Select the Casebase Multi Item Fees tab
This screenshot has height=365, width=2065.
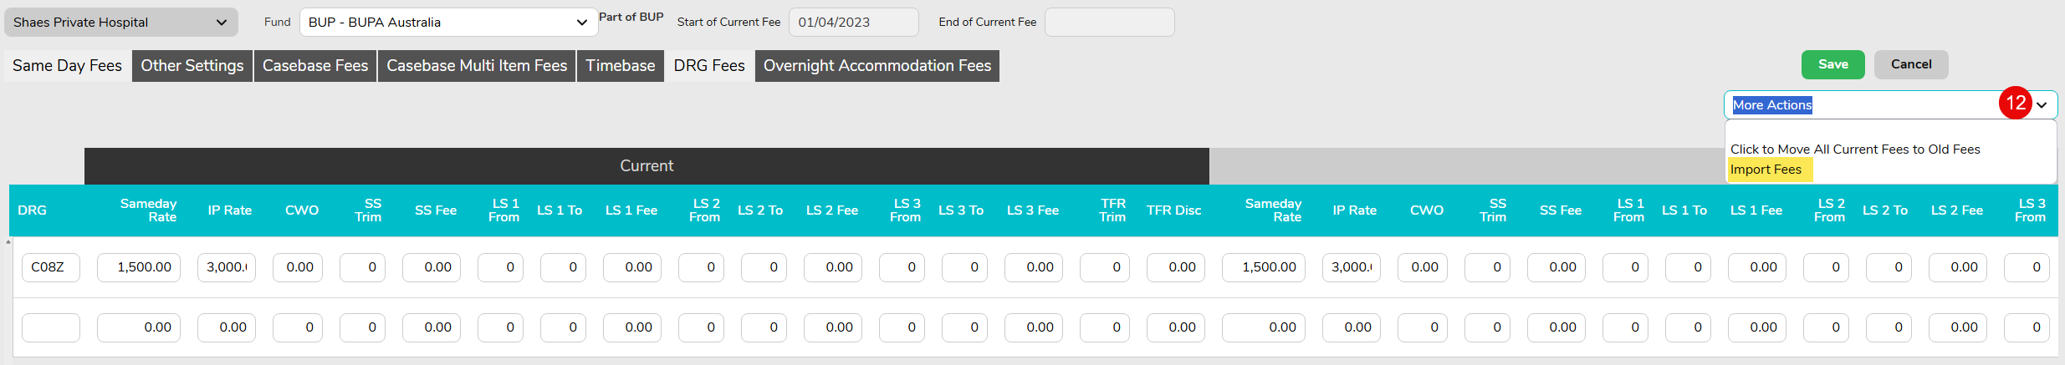477,66
